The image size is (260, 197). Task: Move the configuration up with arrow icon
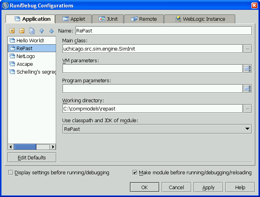pos(42,31)
